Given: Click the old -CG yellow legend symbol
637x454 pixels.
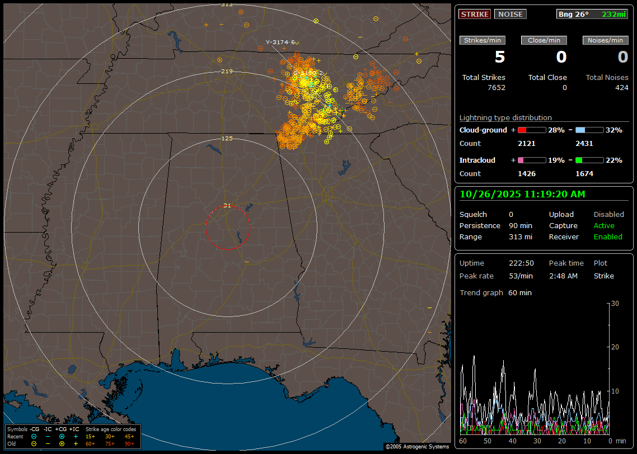Looking at the screenshot, I should coord(34,443).
